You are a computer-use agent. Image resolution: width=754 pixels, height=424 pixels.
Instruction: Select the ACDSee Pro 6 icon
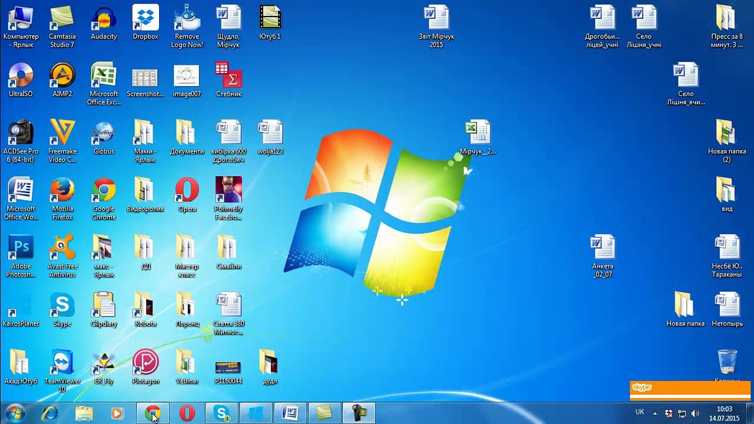(21, 142)
